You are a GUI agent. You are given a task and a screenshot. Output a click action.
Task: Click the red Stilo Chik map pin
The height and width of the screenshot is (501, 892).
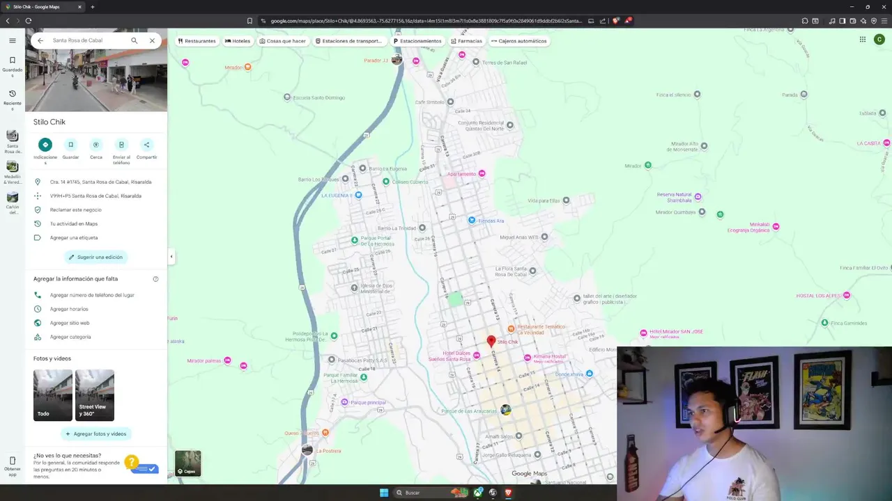coord(491,341)
